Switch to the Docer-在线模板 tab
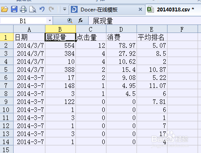201x153 pixels. click(x=107, y=10)
